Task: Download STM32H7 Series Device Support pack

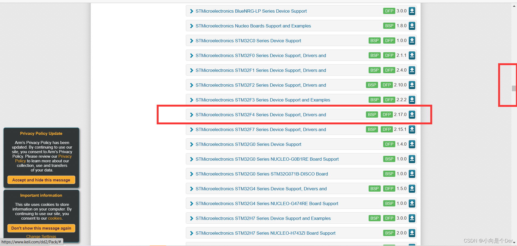Action: coord(412,218)
